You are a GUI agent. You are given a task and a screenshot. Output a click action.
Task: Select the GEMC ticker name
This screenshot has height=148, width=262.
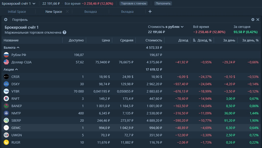(x=16, y=128)
